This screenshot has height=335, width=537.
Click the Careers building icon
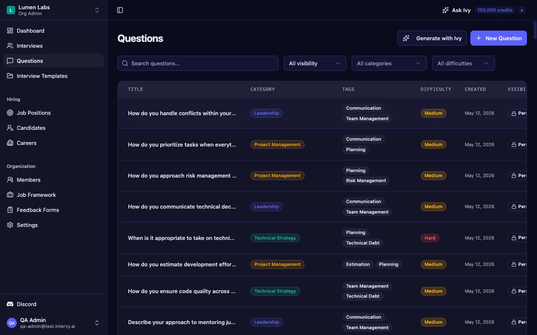(10, 143)
